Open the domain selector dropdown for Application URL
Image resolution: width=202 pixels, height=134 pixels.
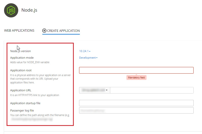tap(95, 90)
